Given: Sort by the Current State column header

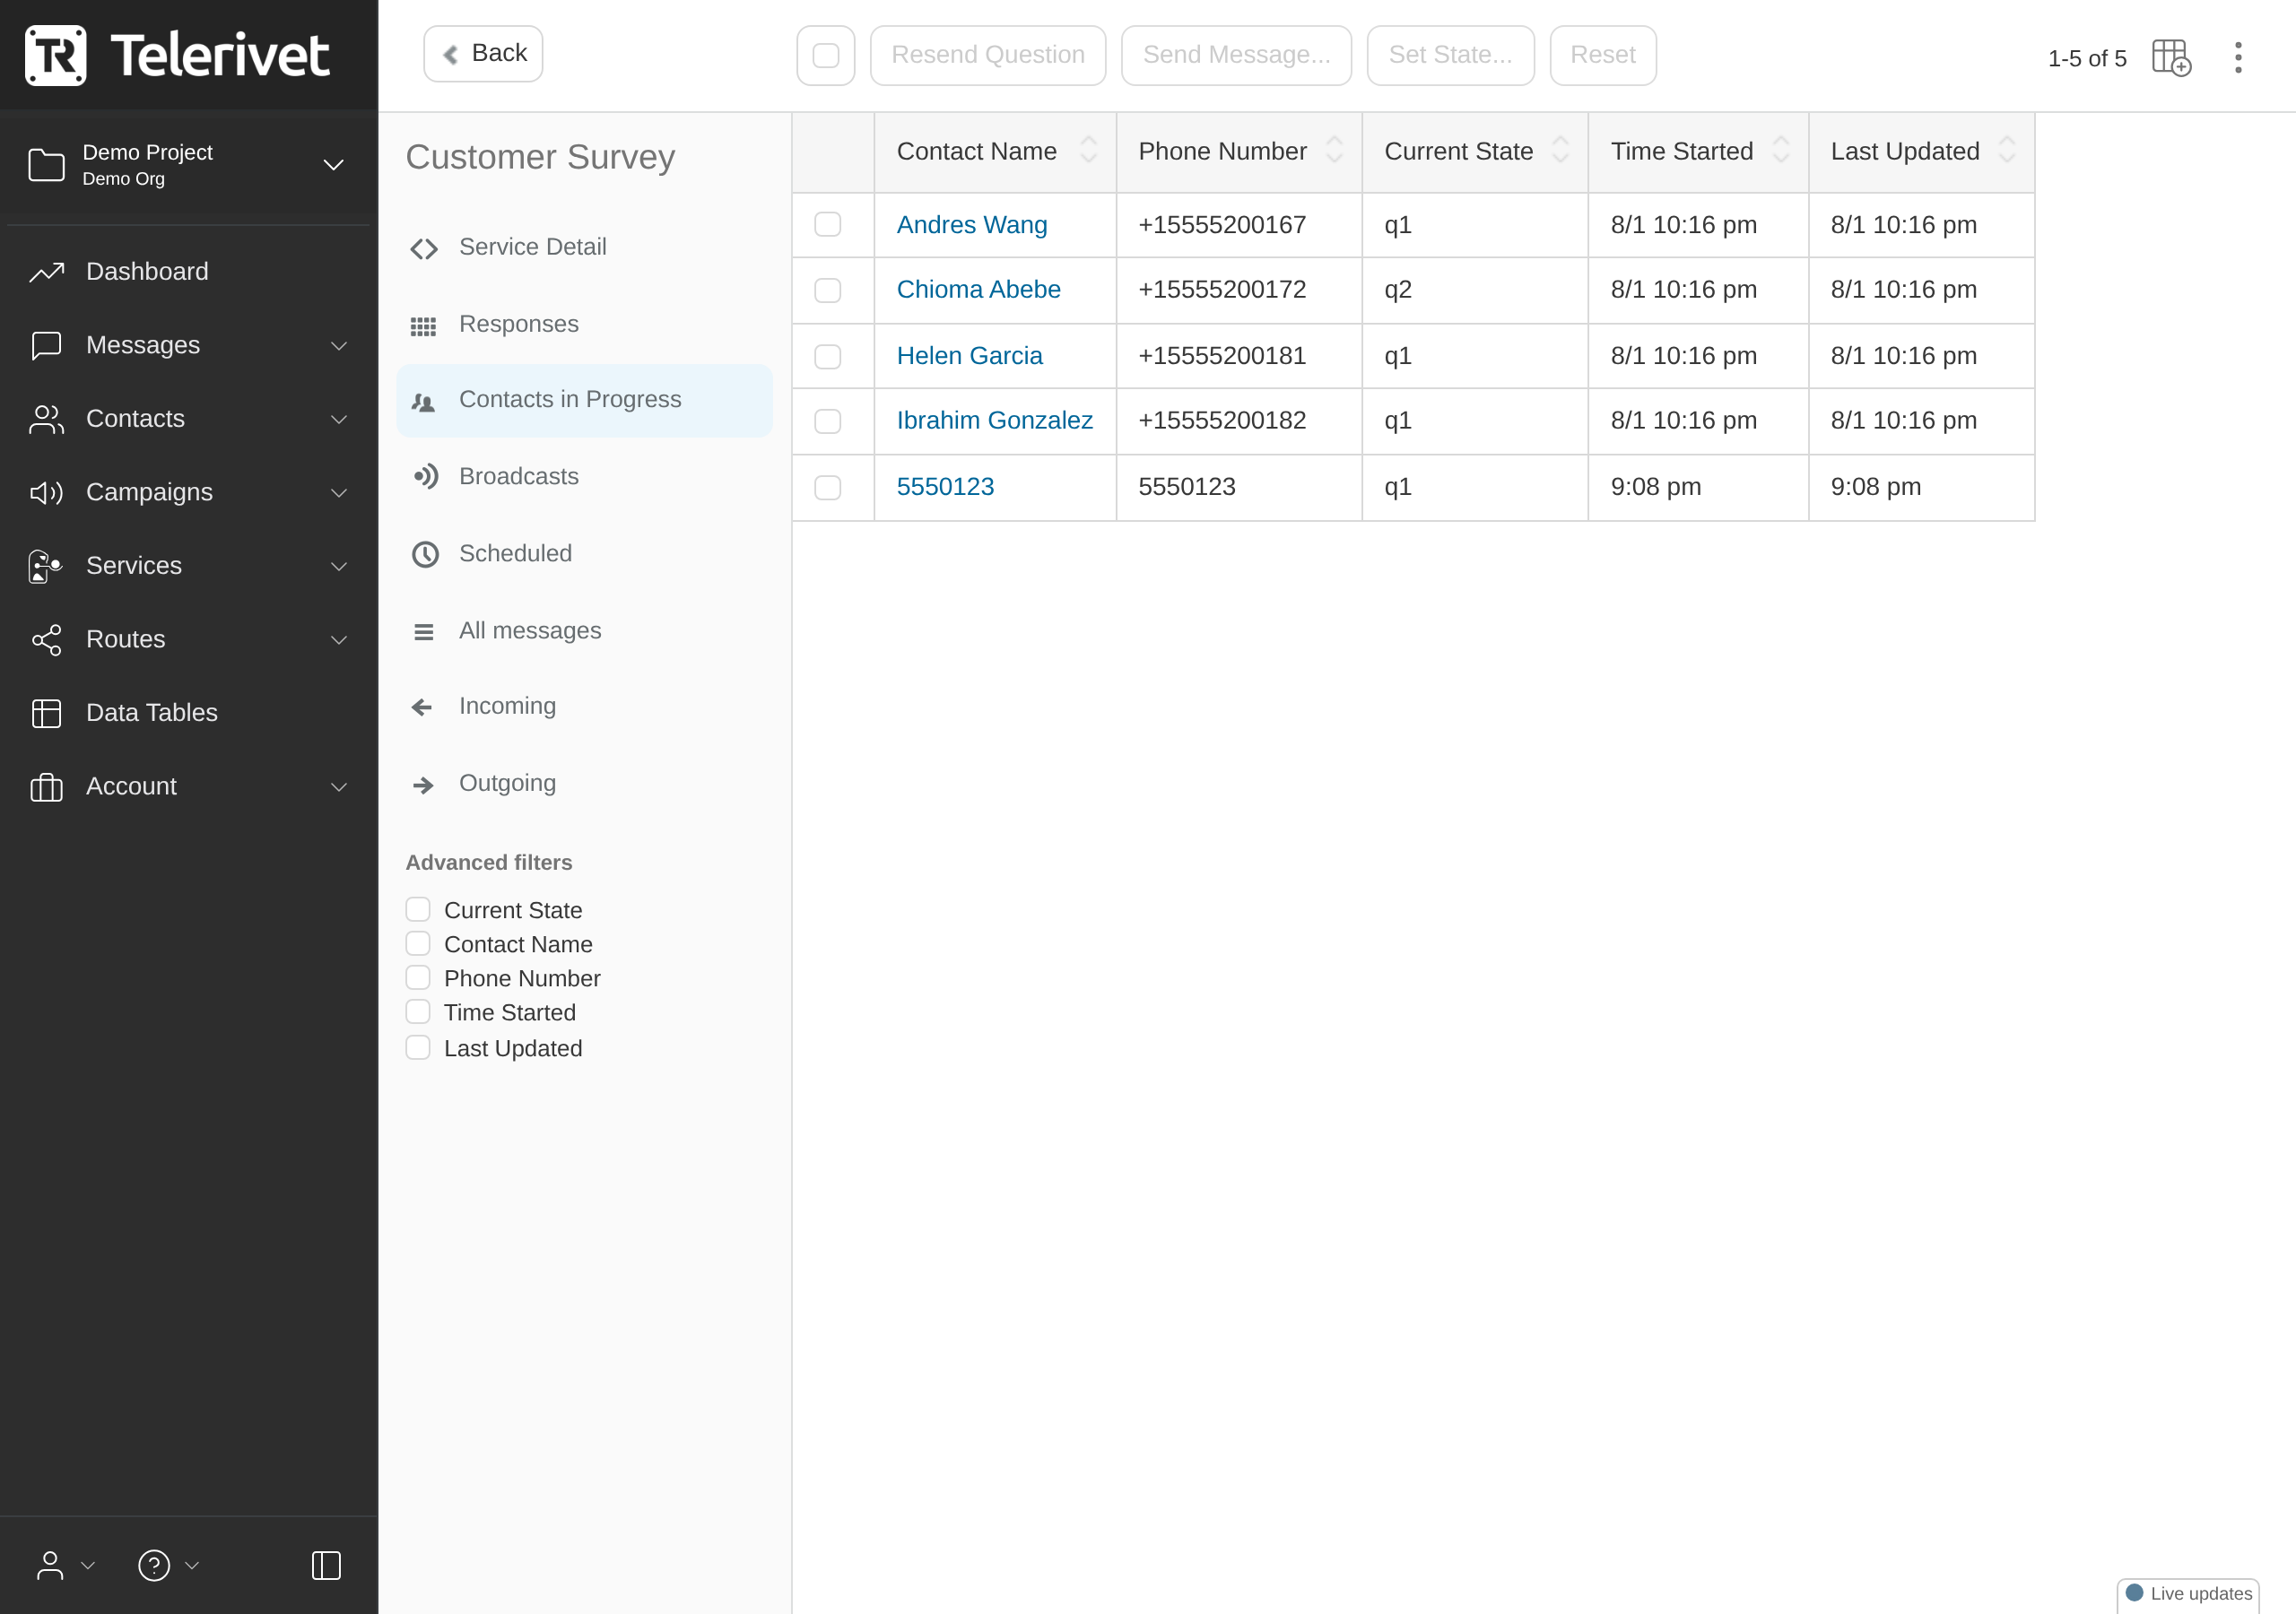Looking at the screenshot, I should pyautogui.click(x=1475, y=152).
